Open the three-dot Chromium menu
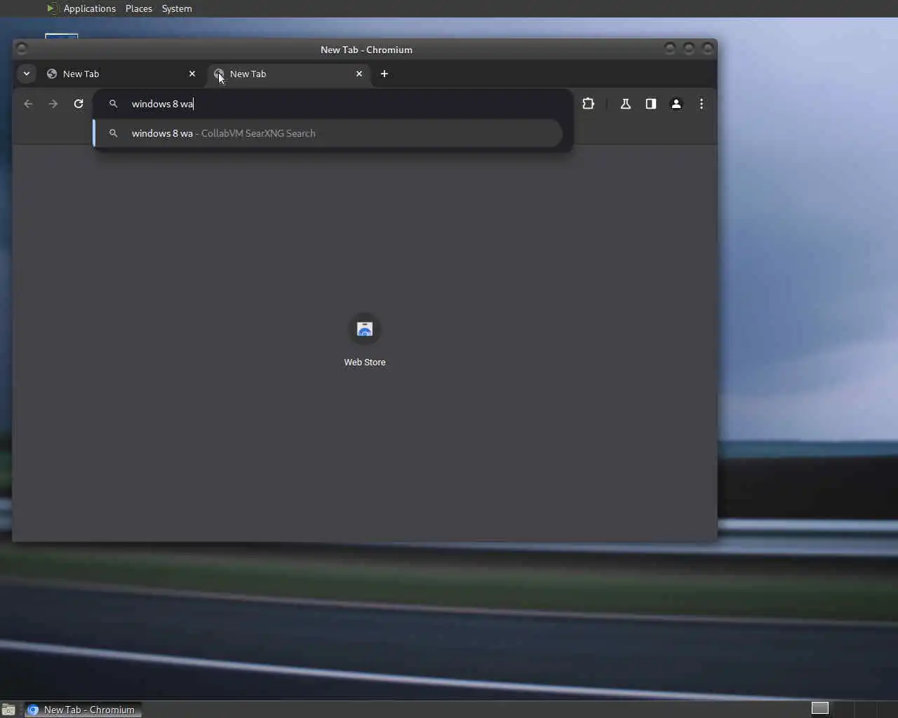 [702, 104]
